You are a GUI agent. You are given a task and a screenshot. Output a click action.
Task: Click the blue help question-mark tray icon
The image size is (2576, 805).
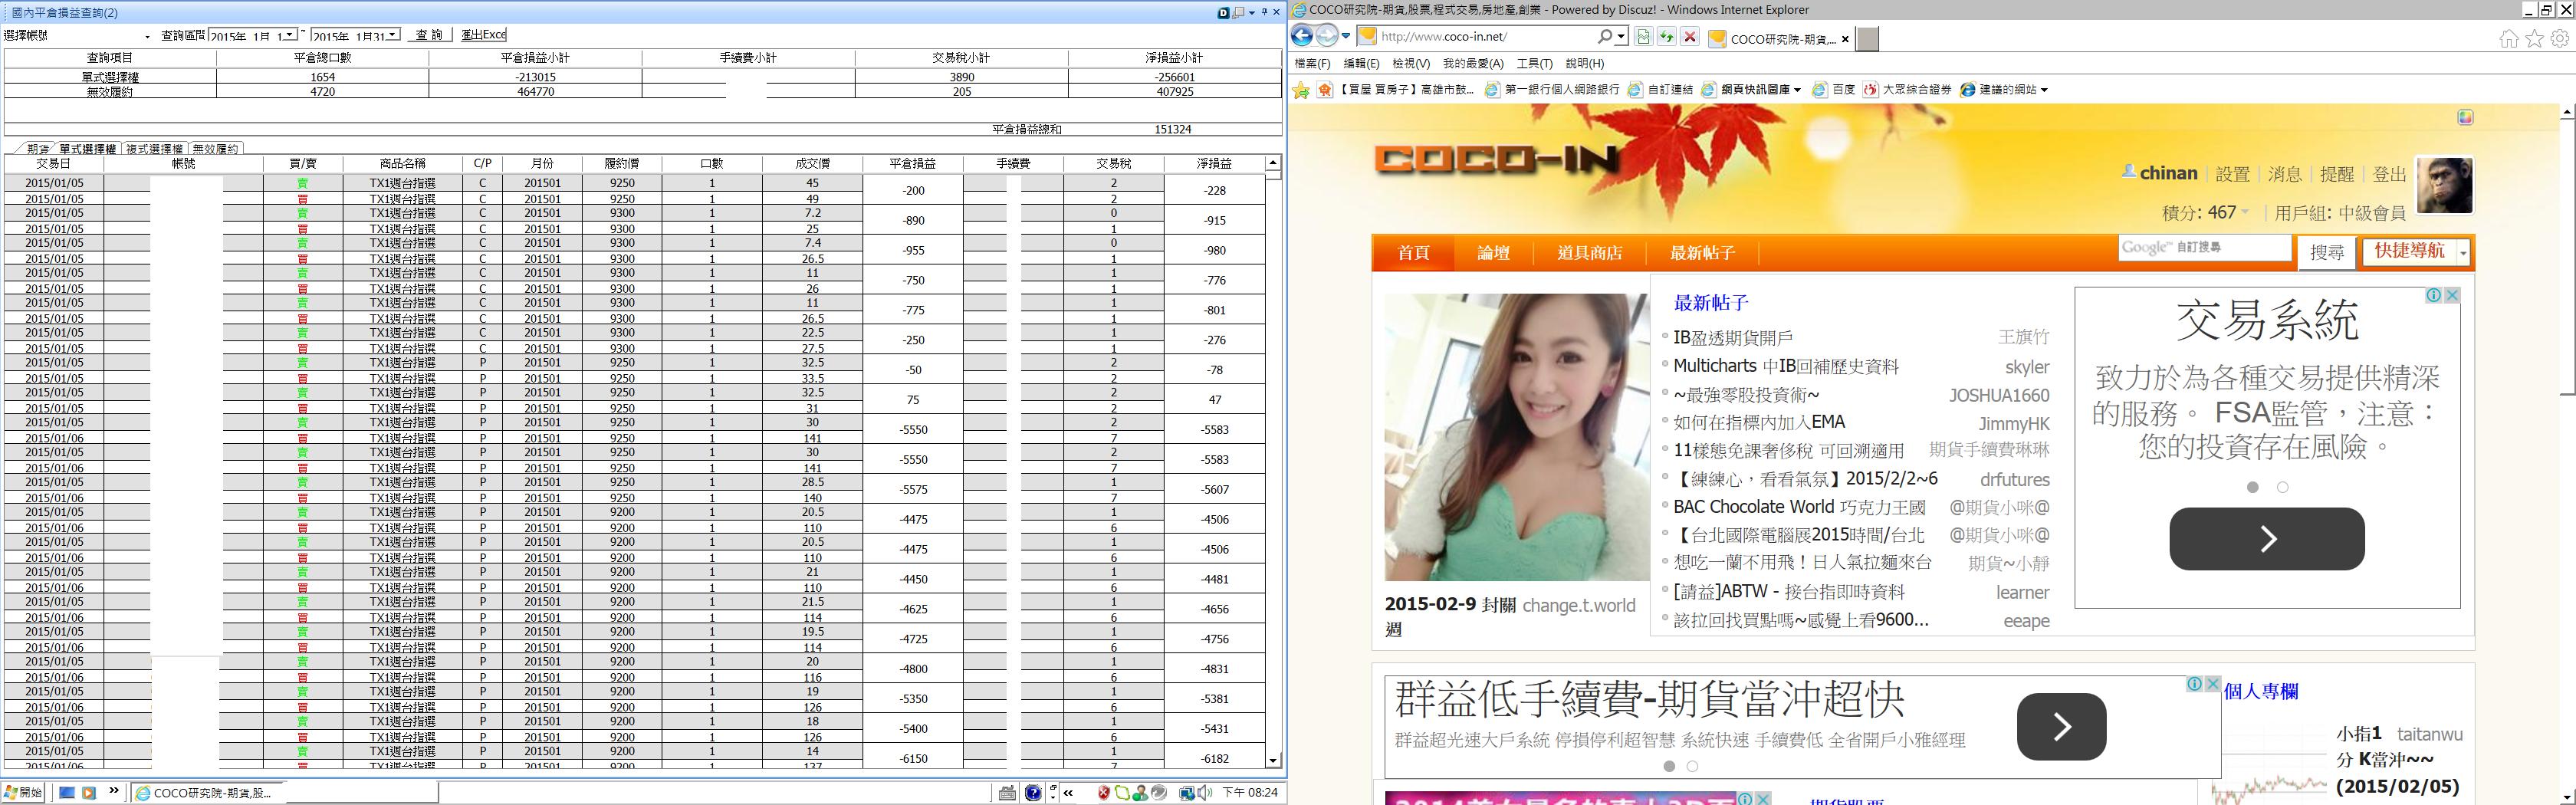(1033, 793)
